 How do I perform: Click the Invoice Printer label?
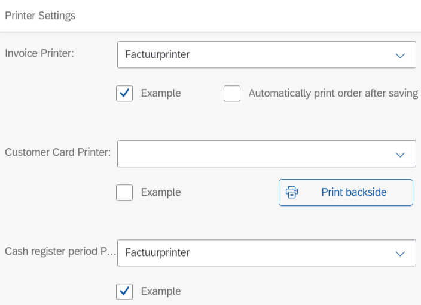click(x=39, y=53)
